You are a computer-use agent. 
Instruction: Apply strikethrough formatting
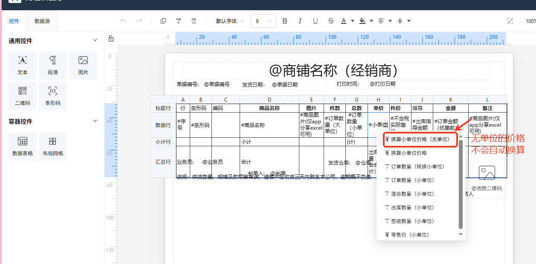tap(331, 21)
